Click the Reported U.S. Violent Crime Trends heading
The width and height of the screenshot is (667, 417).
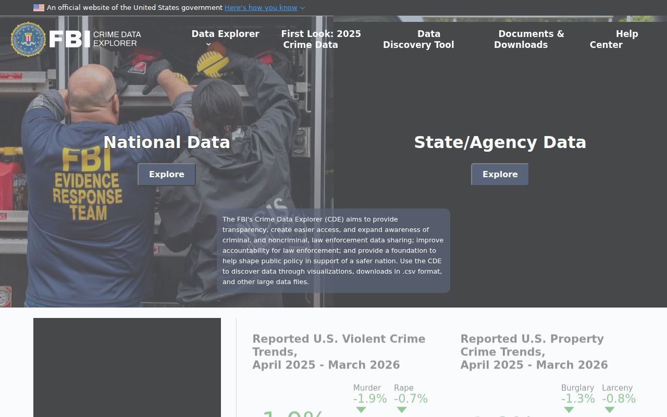[x=339, y=352]
